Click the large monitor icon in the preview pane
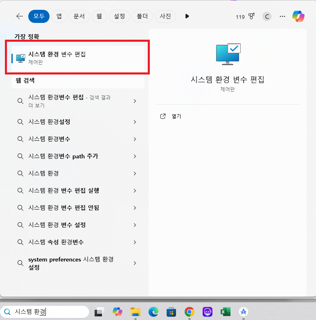The width and height of the screenshot is (316, 320). click(x=228, y=54)
